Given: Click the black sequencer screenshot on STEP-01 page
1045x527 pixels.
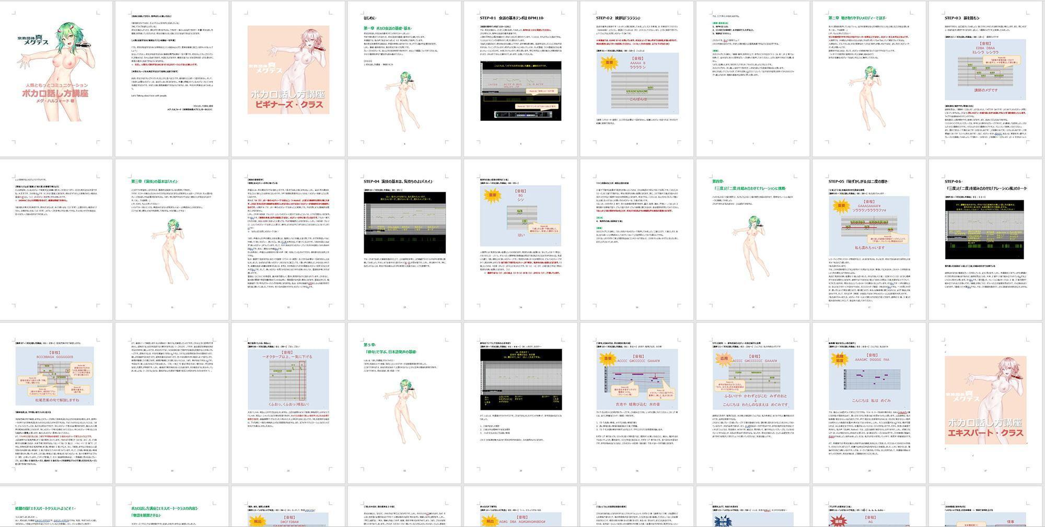Looking at the screenshot, I should point(520,90).
